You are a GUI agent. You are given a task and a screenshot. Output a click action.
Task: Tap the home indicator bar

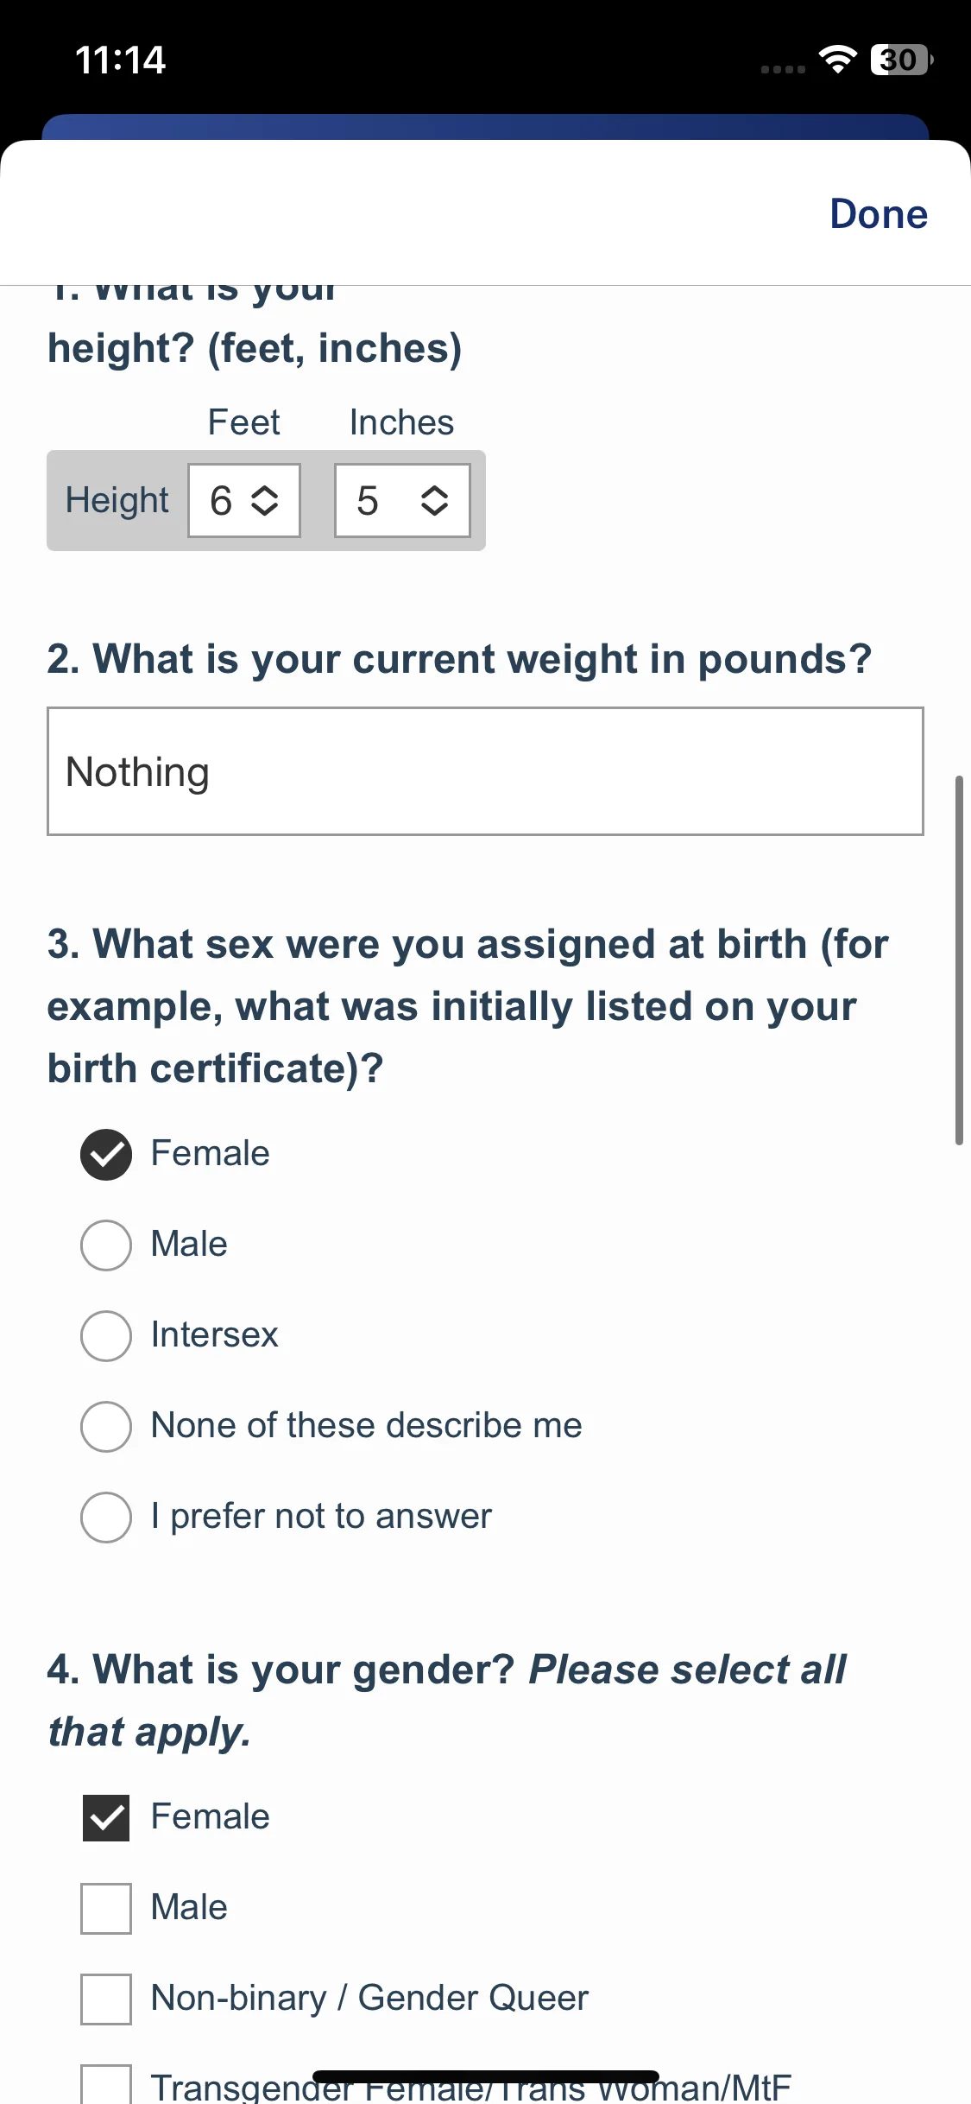coord(486,2076)
